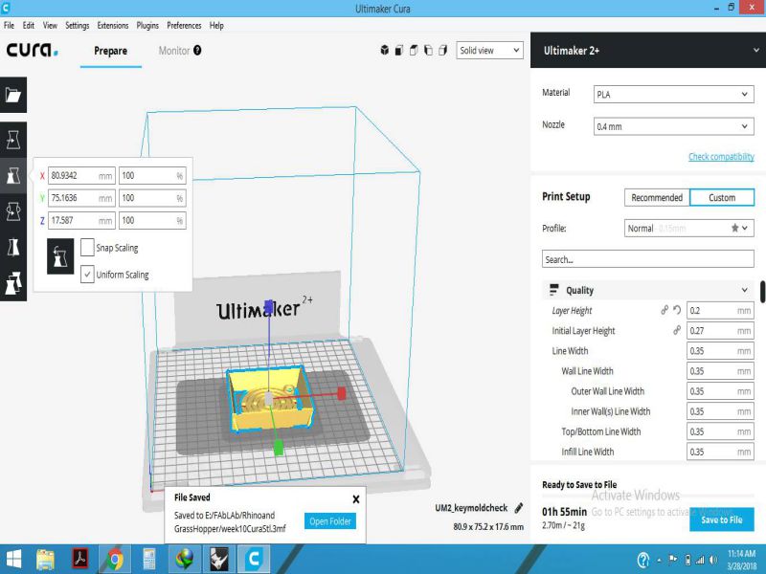766x574 pixels.
Task: Select the Mirror tool in left toolbar
Action: 13,248
